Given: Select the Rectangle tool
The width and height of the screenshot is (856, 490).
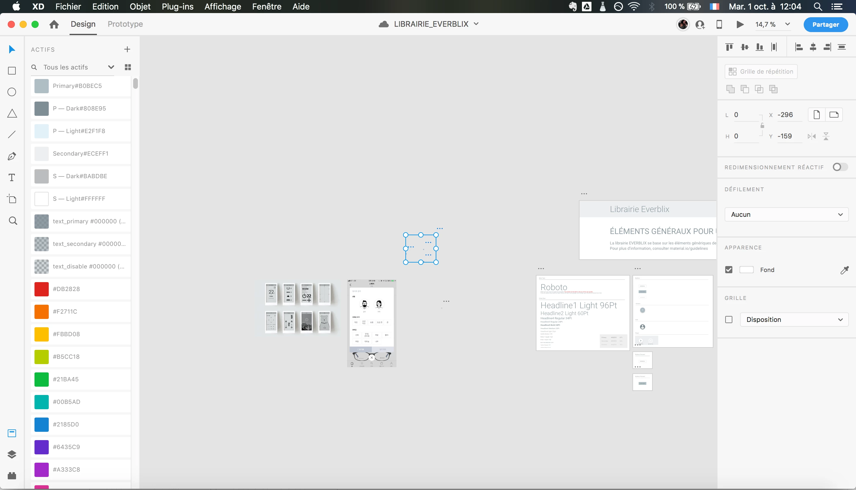Looking at the screenshot, I should coord(12,71).
